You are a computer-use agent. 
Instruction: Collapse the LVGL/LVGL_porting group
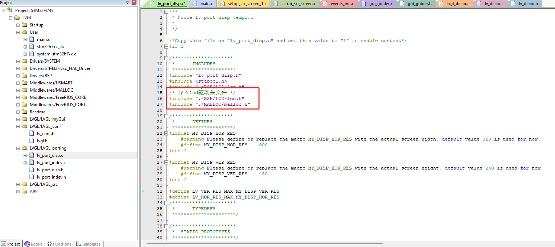pos(18,148)
